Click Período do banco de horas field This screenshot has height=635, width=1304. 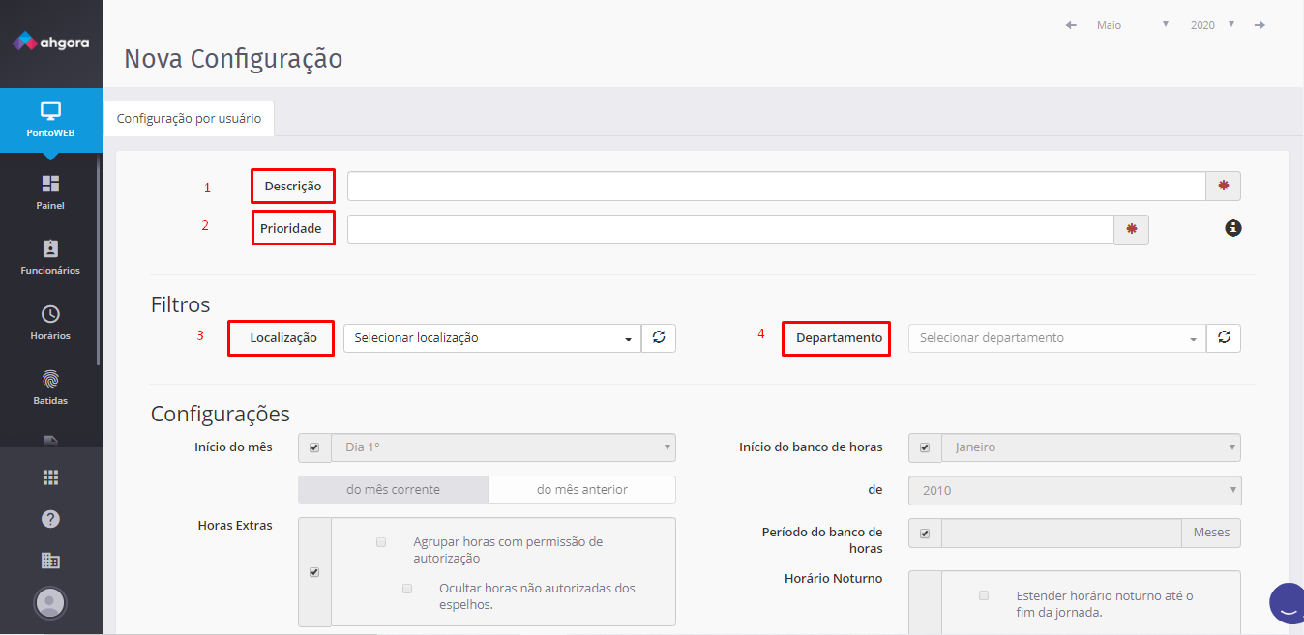click(x=1061, y=534)
